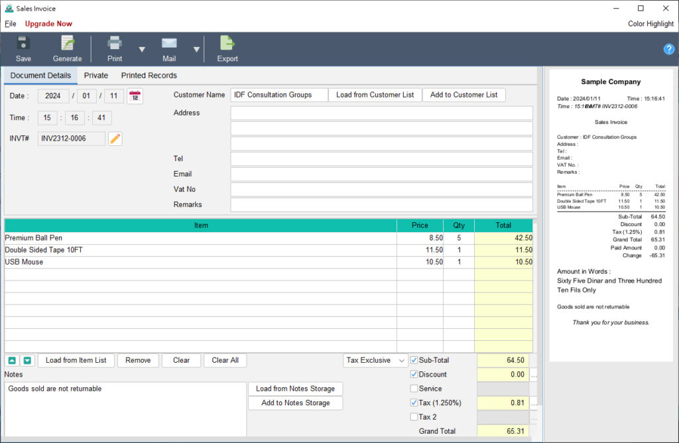
Task: Click the Sales Invoice app icon in title bar
Action: pyautogui.click(x=9, y=8)
